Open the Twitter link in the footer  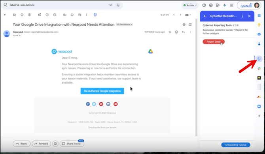click(x=94, y=104)
